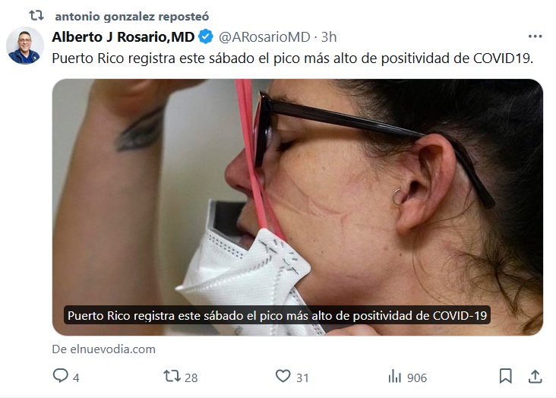Open 'antonio gonzalez reposteó' link

click(x=132, y=16)
